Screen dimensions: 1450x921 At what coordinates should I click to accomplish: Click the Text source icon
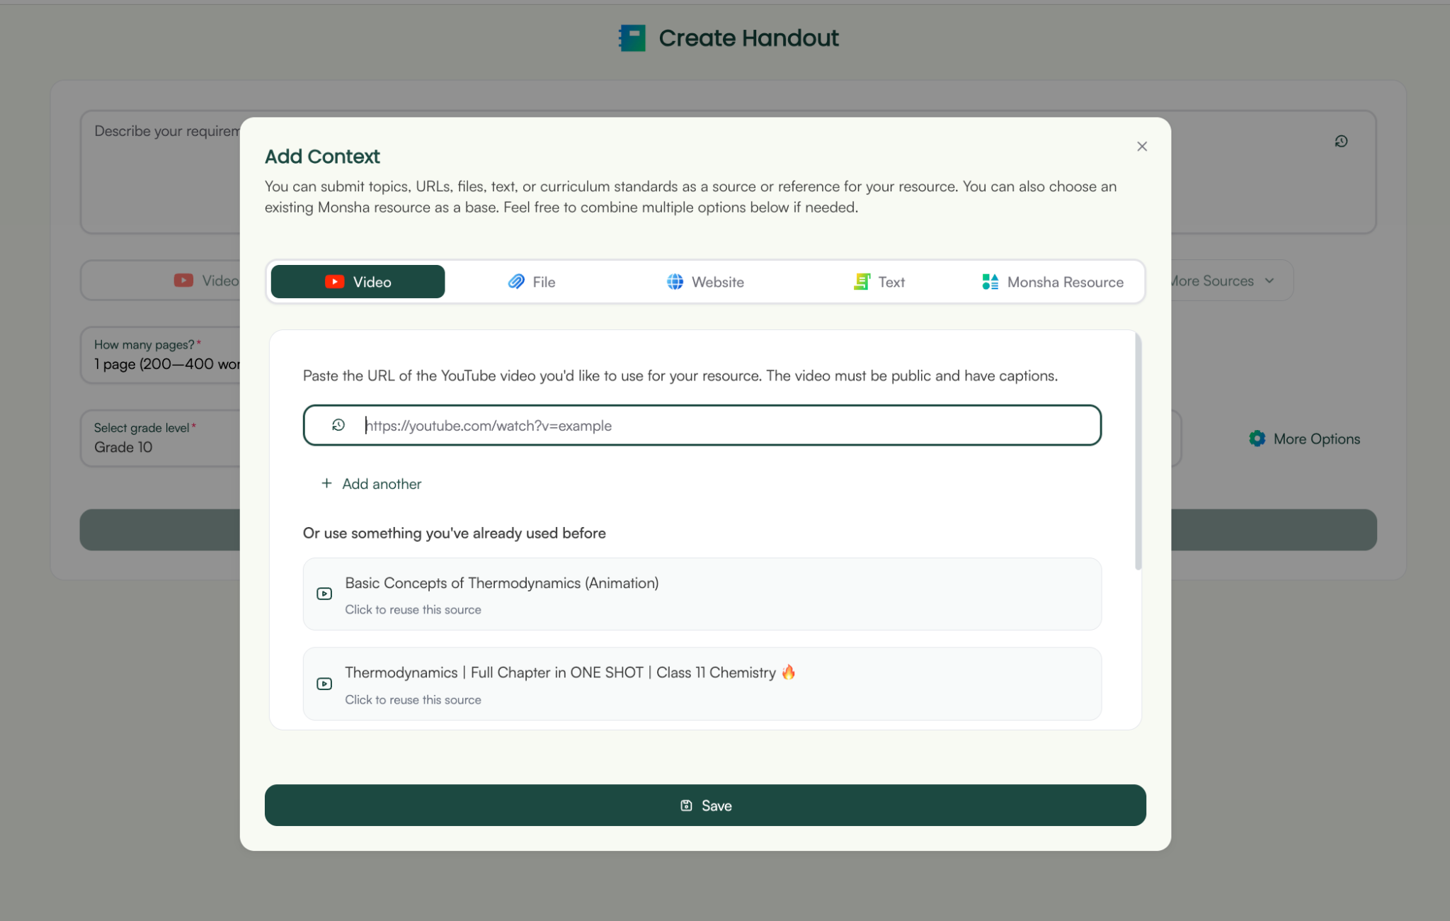point(862,281)
